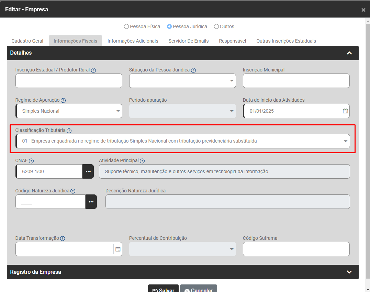Click the help icon beside Inscrição Estadual
Screen dimensions: 370x292
point(93,70)
